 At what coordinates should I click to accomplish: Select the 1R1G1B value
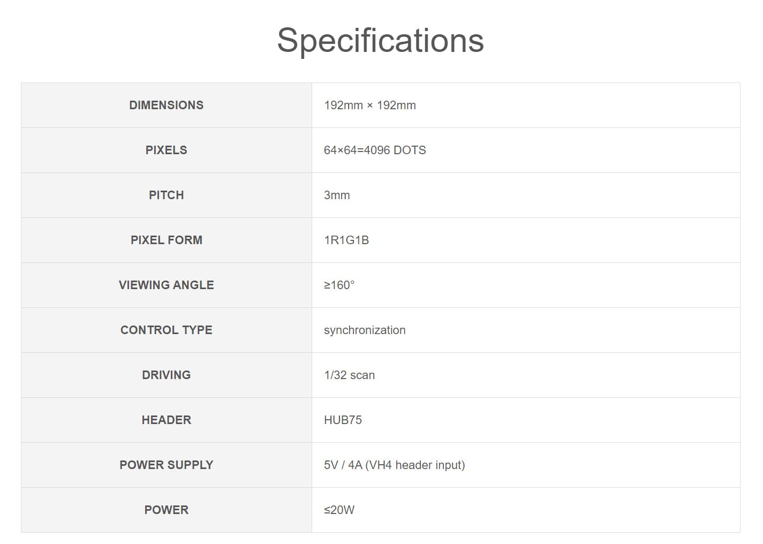pos(346,240)
